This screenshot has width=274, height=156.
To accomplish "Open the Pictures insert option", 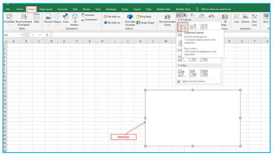I will tap(48, 19).
